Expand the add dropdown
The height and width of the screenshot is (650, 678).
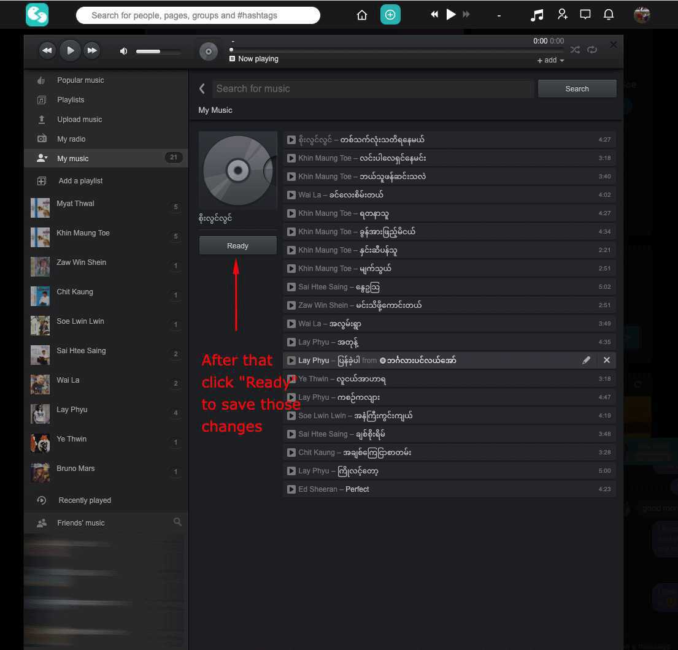pos(550,60)
